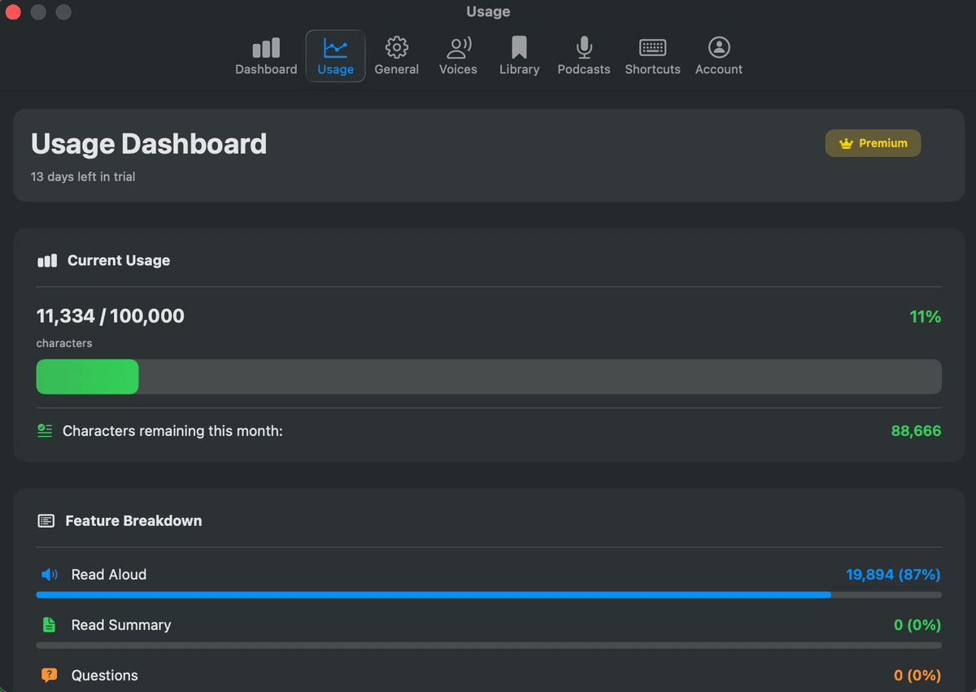Open the Account profile icon

(718, 49)
